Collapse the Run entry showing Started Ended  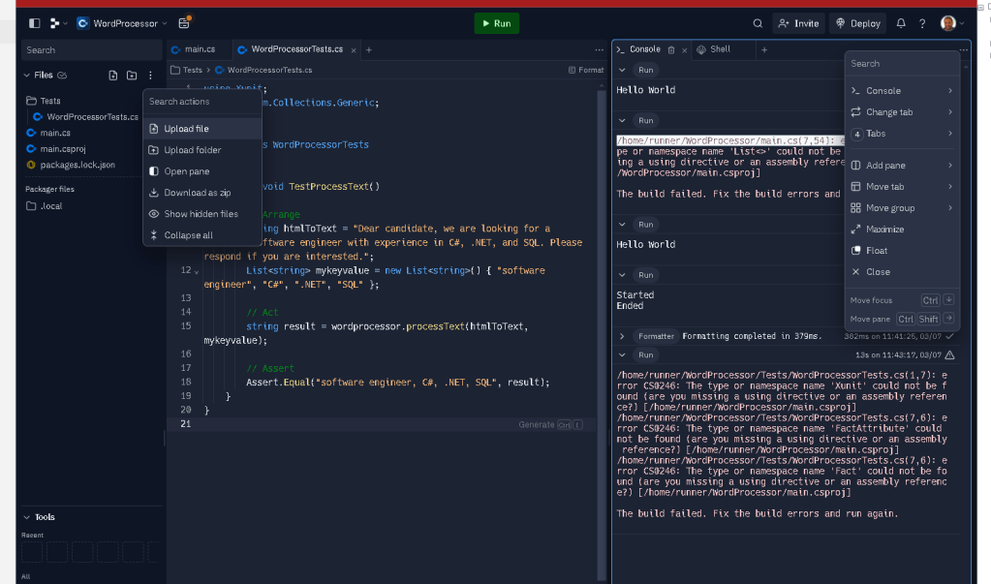click(622, 275)
